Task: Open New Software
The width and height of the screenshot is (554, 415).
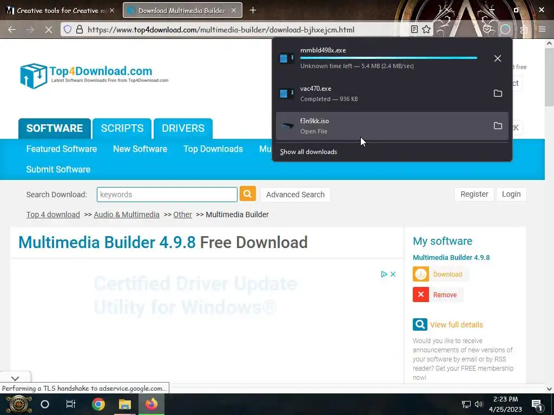Action: (x=140, y=149)
